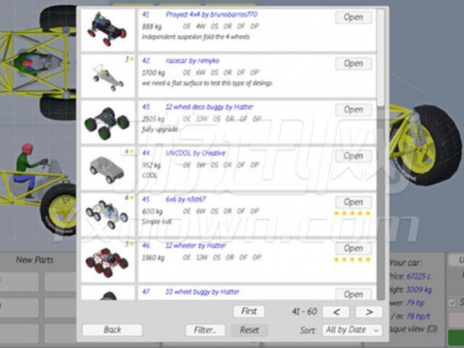
Task: Go Back from the car list
Action: pos(112,329)
